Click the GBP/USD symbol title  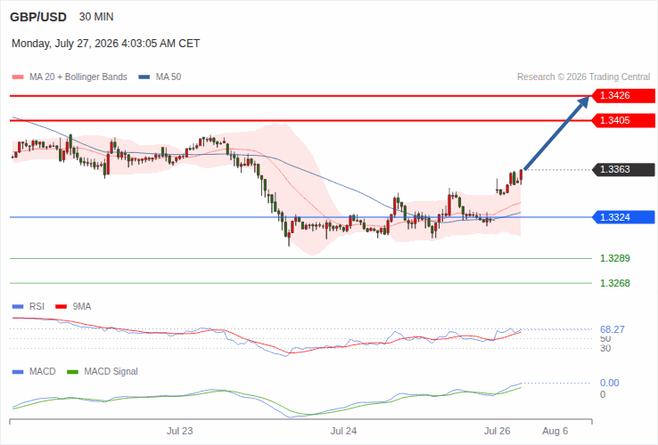(x=38, y=17)
